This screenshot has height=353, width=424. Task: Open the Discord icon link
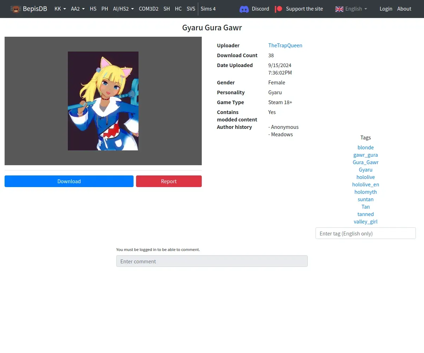(x=244, y=9)
